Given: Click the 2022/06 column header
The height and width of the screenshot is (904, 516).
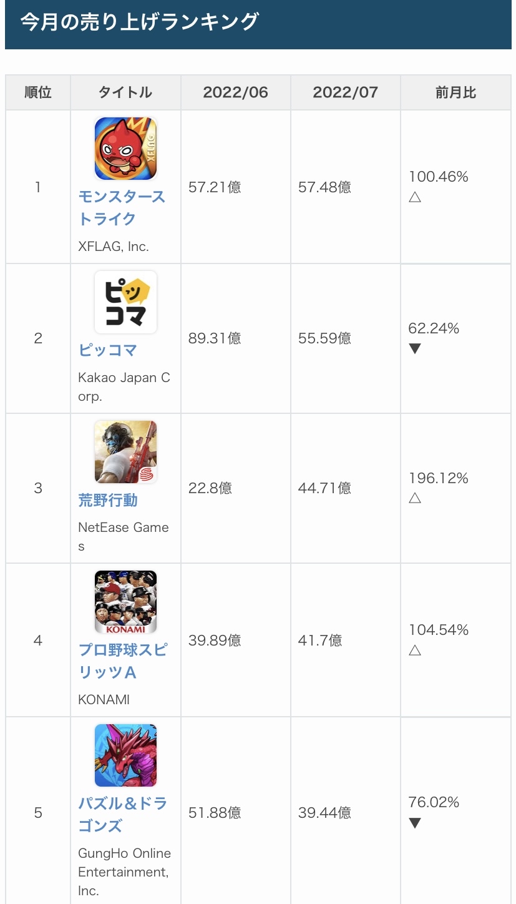Looking at the screenshot, I should coord(235,92).
